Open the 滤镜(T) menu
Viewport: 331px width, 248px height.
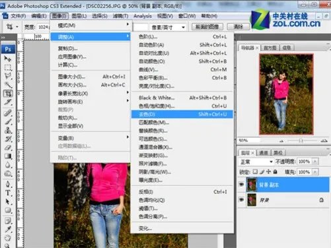coord(120,16)
